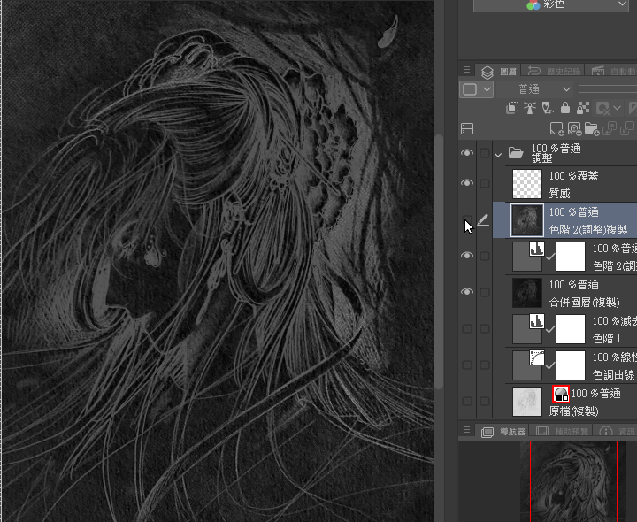This screenshot has height=522, width=637.
Task: Tick the 色階 1 layer selection checkbox
Action: coord(484,328)
